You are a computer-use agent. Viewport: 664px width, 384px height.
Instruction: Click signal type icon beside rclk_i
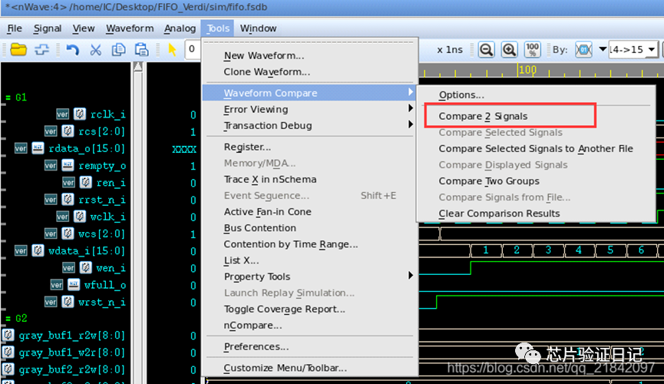click(x=80, y=114)
